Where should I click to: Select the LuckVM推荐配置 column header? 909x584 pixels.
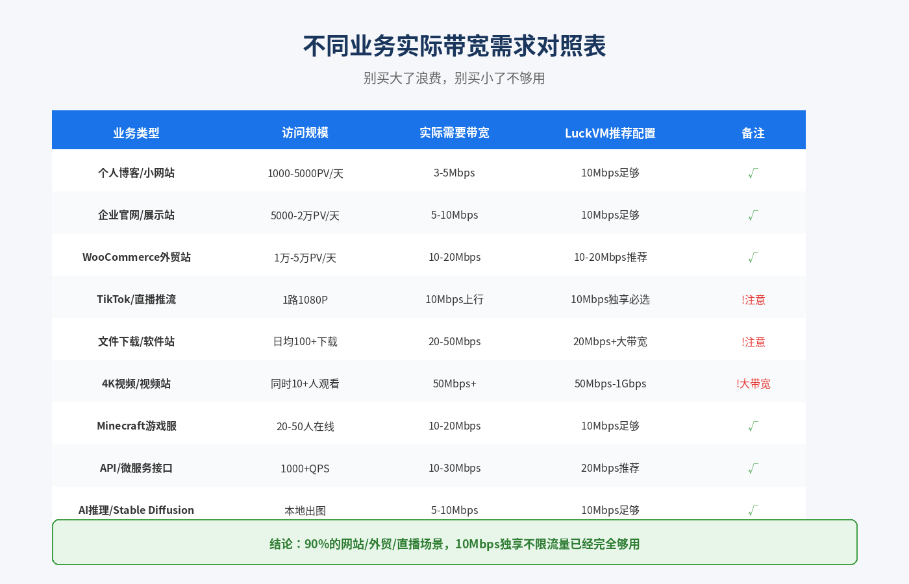pos(610,133)
